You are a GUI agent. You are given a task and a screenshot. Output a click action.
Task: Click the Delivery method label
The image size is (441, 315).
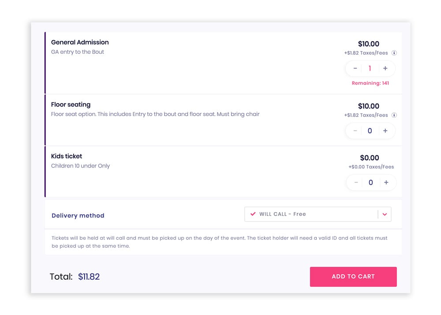pos(78,215)
